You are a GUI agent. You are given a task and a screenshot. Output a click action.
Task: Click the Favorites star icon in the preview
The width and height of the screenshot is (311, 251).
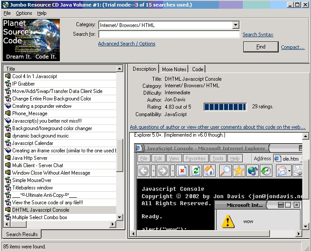tap(239, 171)
